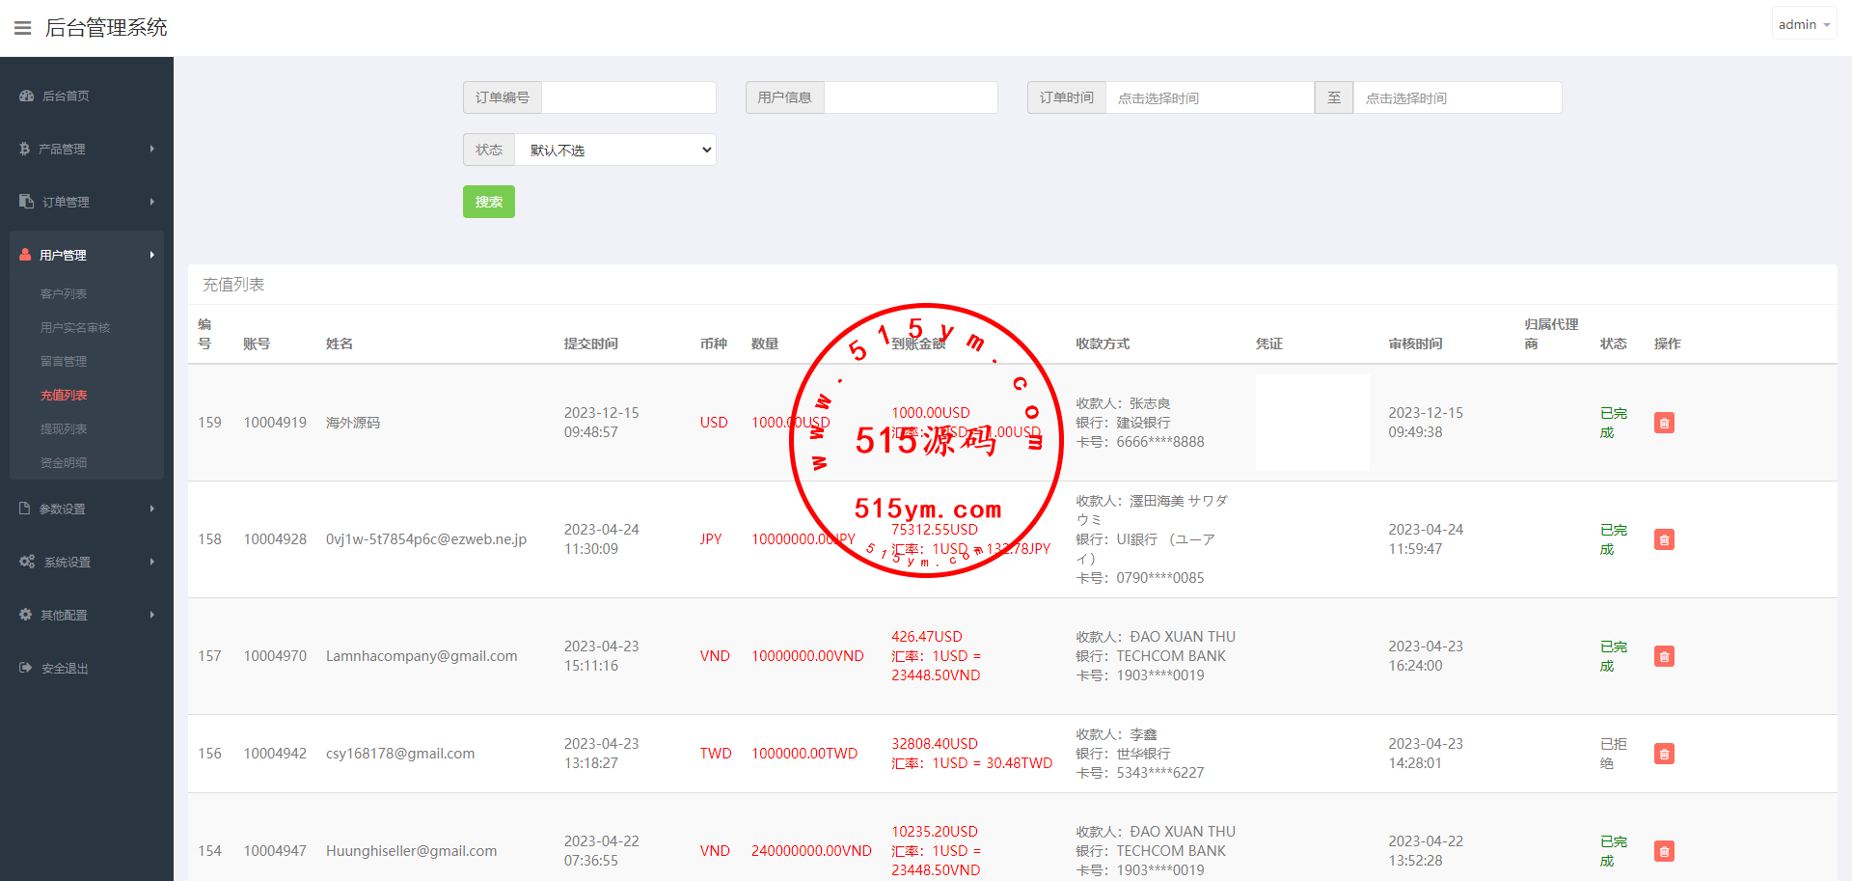Click trash icon for record 157
This screenshot has width=1852, height=881.
(x=1664, y=656)
